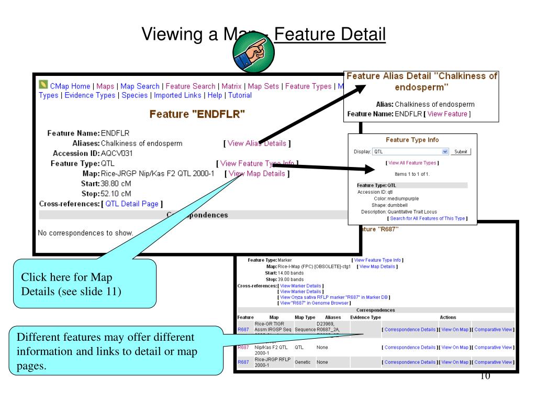
Task: Click R687 link in the Genetic row
Action: (x=243, y=362)
